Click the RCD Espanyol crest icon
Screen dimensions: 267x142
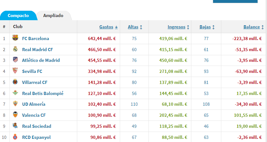pos(15,137)
